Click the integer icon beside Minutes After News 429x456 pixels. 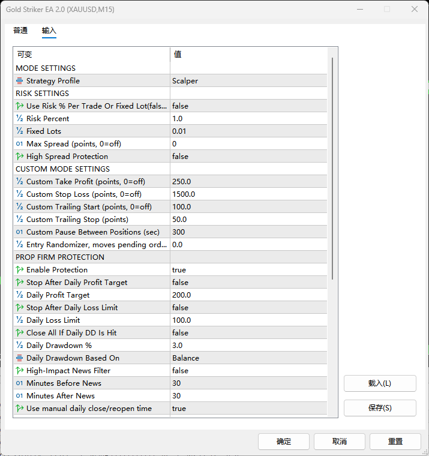(x=19, y=395)
